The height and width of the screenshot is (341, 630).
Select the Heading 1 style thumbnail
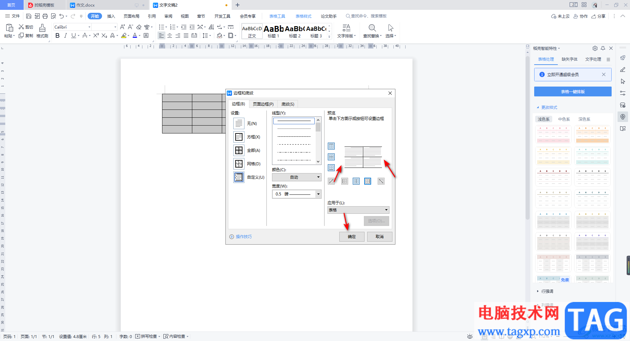click(x=273, y=31)
